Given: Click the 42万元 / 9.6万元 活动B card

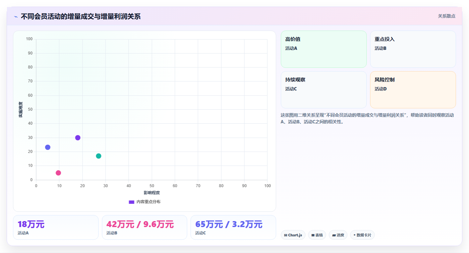Looking at the screenshot, I should pos(145,227).
